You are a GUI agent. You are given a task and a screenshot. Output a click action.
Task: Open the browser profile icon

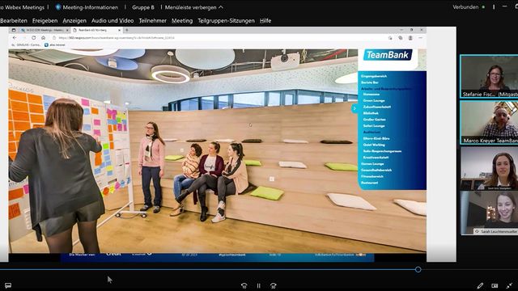coord(410,38)
